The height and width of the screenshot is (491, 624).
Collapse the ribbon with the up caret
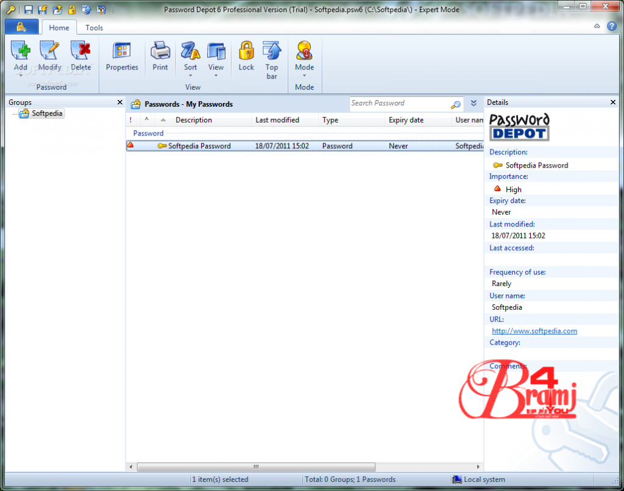597,26
